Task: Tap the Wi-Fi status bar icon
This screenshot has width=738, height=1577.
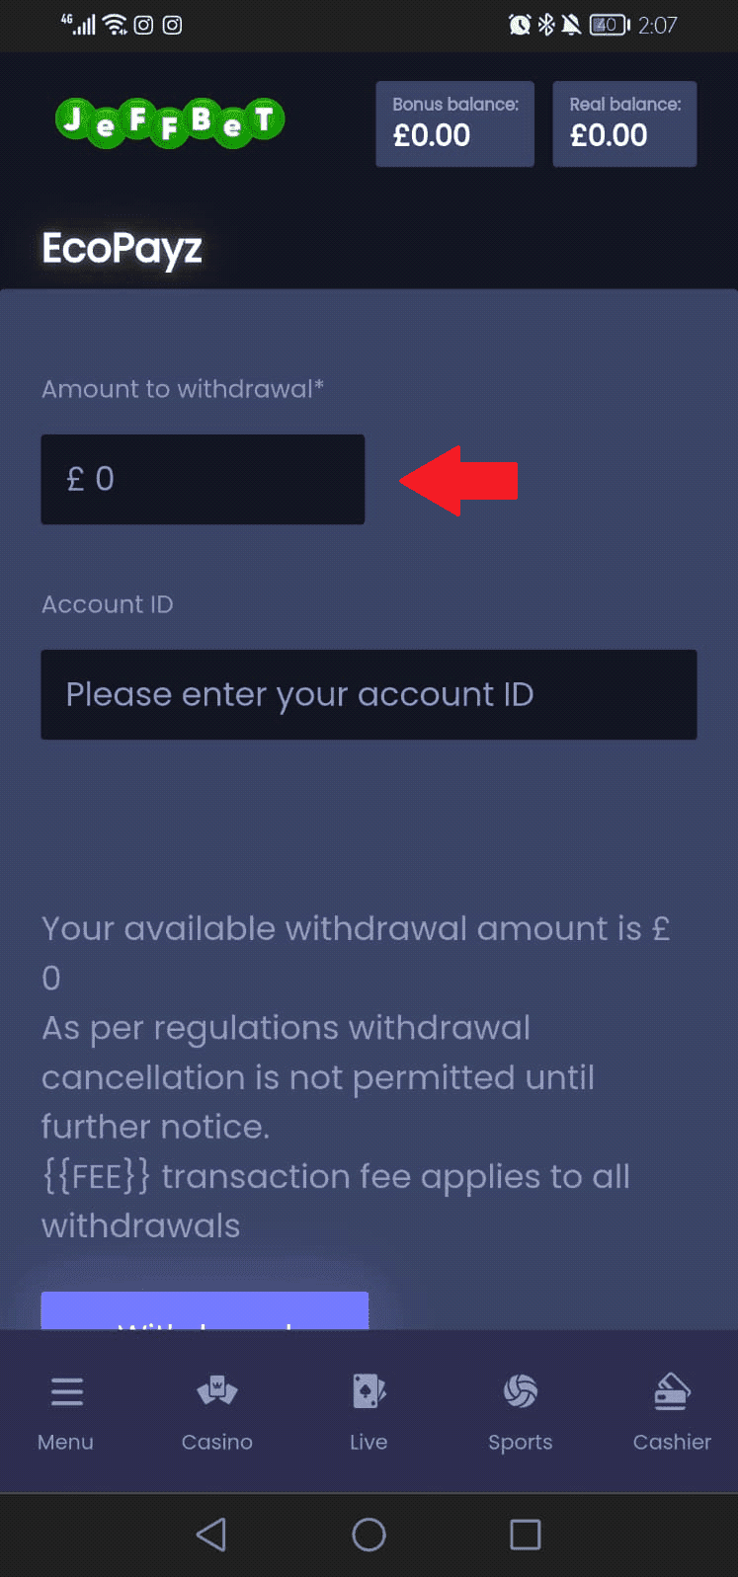Action: pos(115,25)
